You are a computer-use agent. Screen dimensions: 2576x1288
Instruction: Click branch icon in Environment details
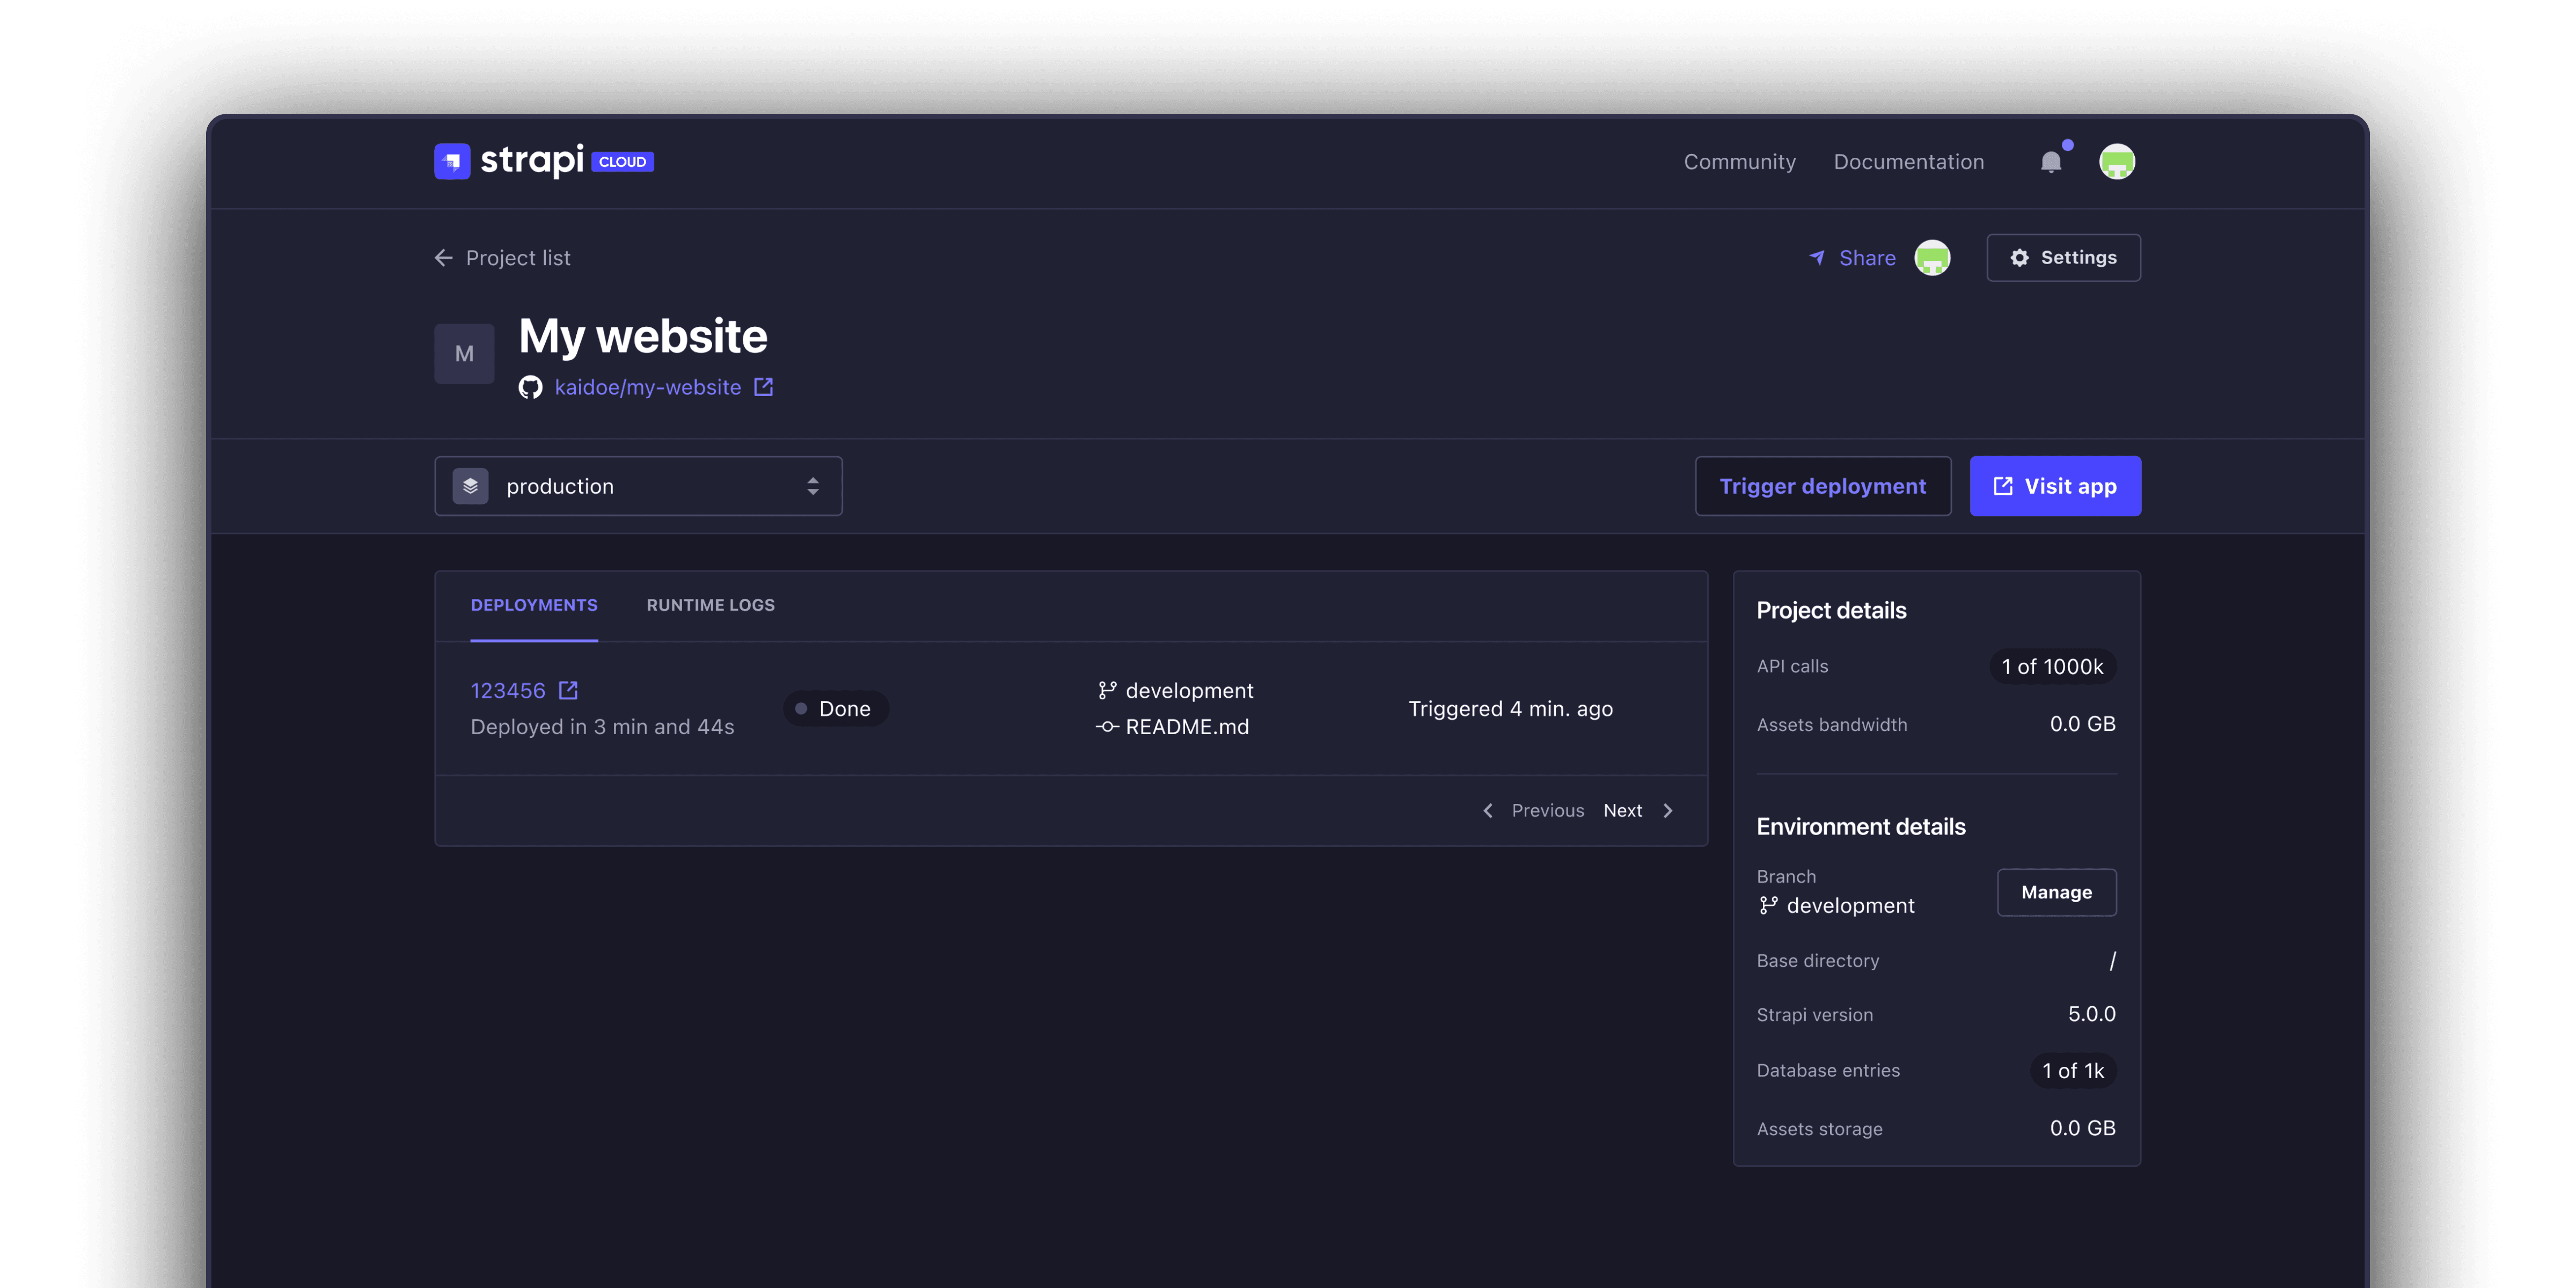1768,905
